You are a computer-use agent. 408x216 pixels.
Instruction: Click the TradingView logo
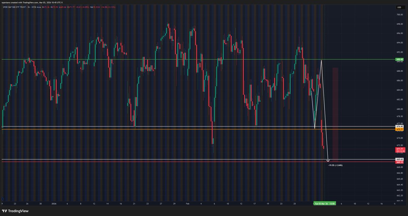coord(15,211)
